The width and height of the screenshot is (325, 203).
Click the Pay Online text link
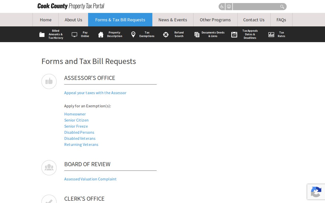[85, 35]
